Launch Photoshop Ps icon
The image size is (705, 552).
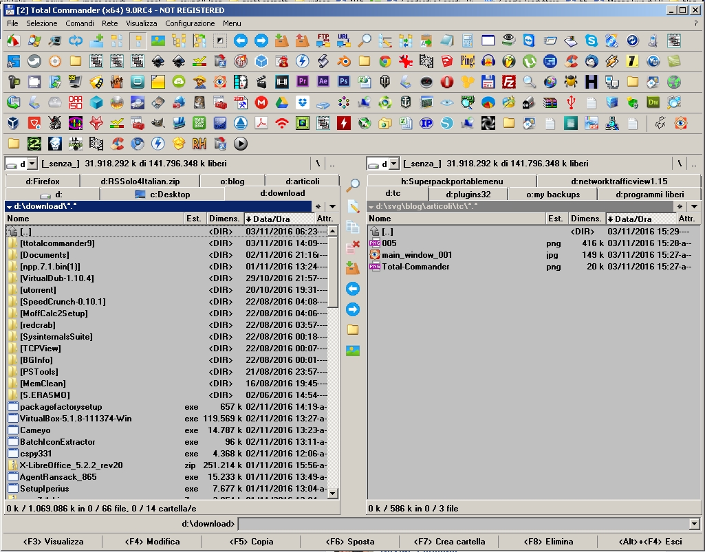(x=343, y=82)
